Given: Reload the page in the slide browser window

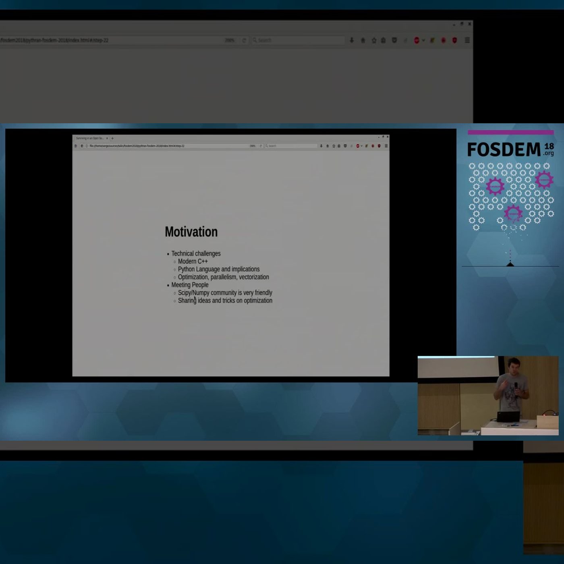Looking at the screenshot, I should click(x=261, y=146).
